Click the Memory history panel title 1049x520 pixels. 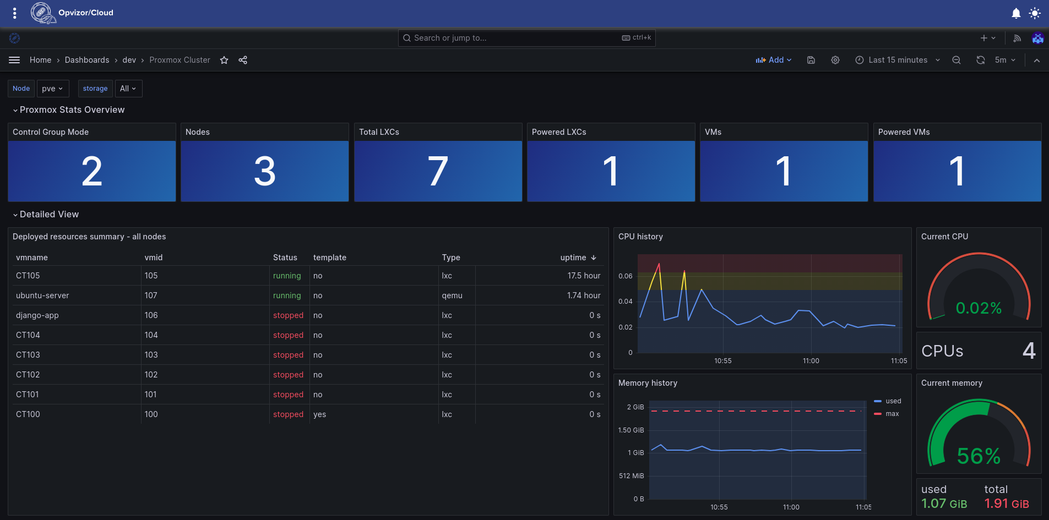[648, 383]
